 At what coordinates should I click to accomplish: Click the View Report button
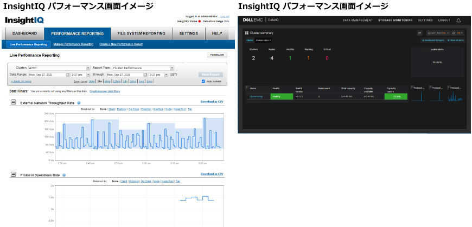tap(211, 75)
